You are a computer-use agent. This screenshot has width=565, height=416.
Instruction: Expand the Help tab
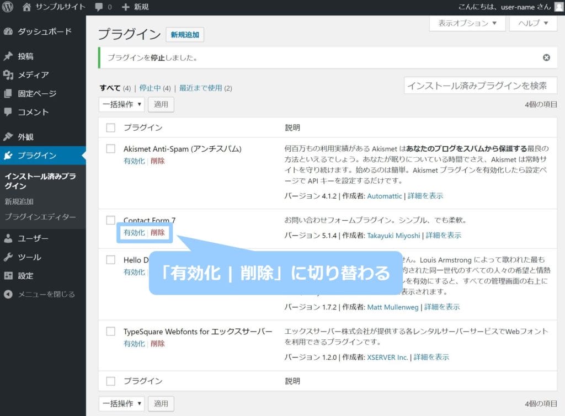[532, 23]
